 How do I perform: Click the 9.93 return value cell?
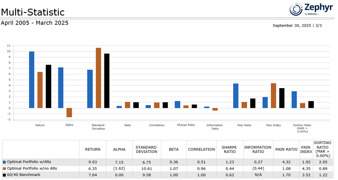click(93, 162)
